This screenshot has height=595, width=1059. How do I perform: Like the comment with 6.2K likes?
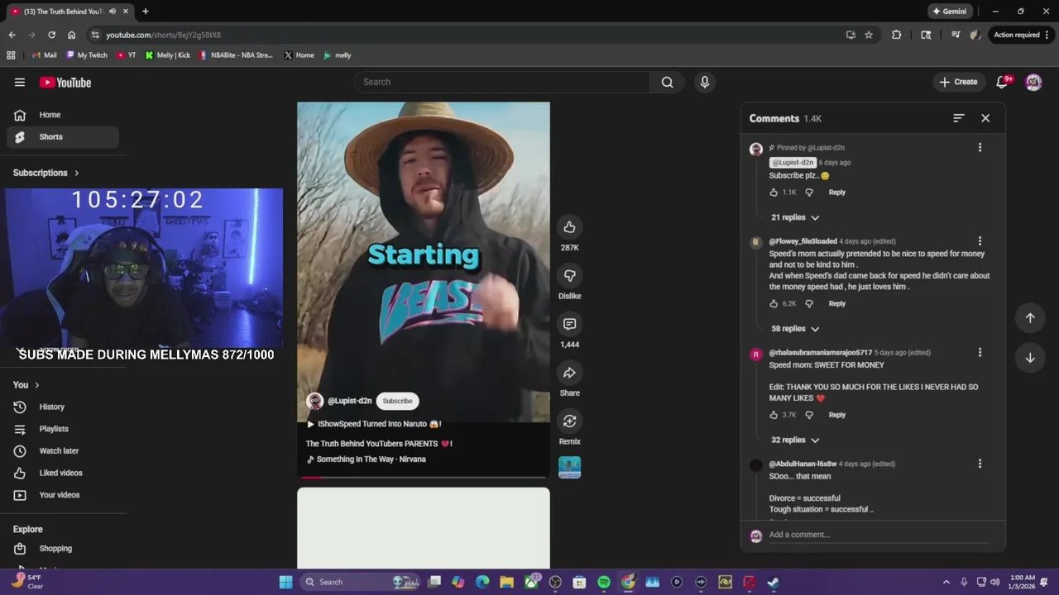774,304
